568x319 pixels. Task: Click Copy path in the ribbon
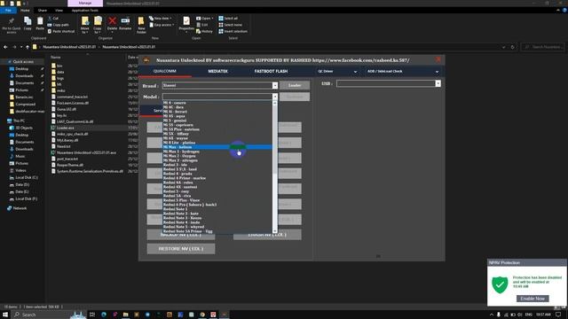(58, 25)
